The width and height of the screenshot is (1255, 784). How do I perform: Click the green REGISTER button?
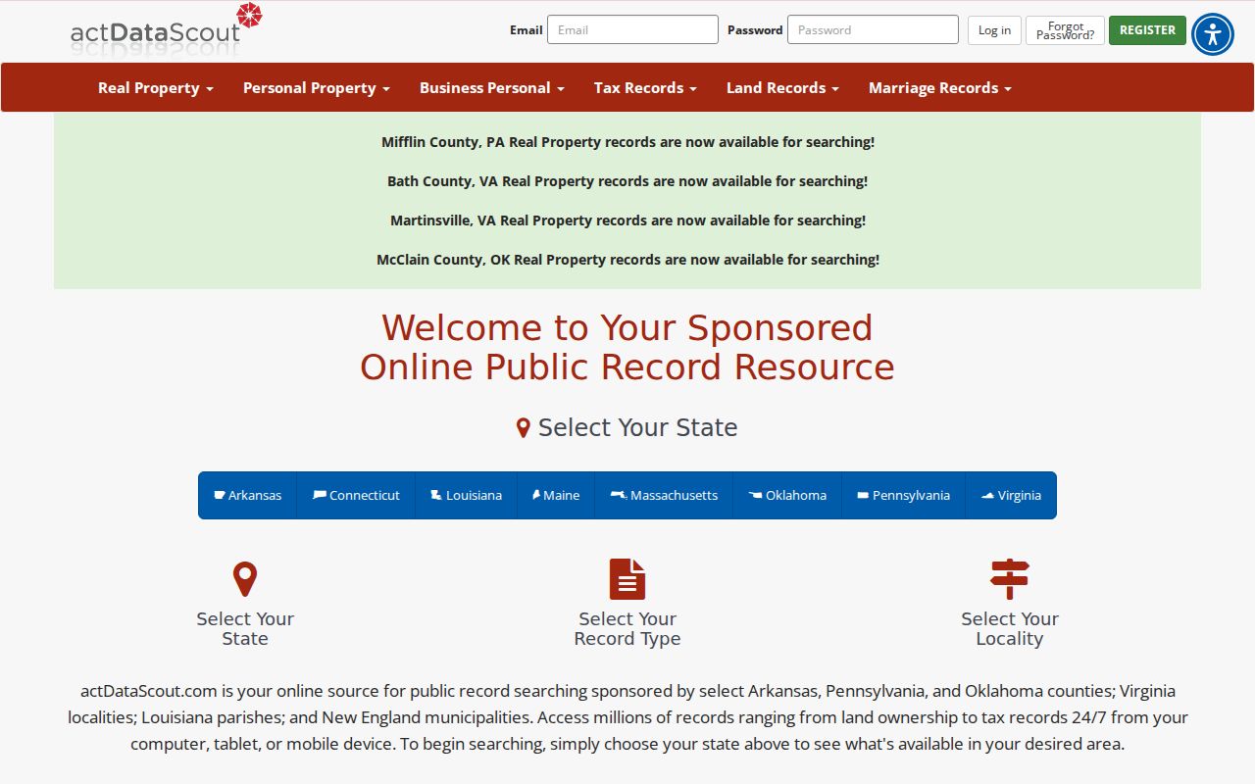click(x=1147, y=30)
